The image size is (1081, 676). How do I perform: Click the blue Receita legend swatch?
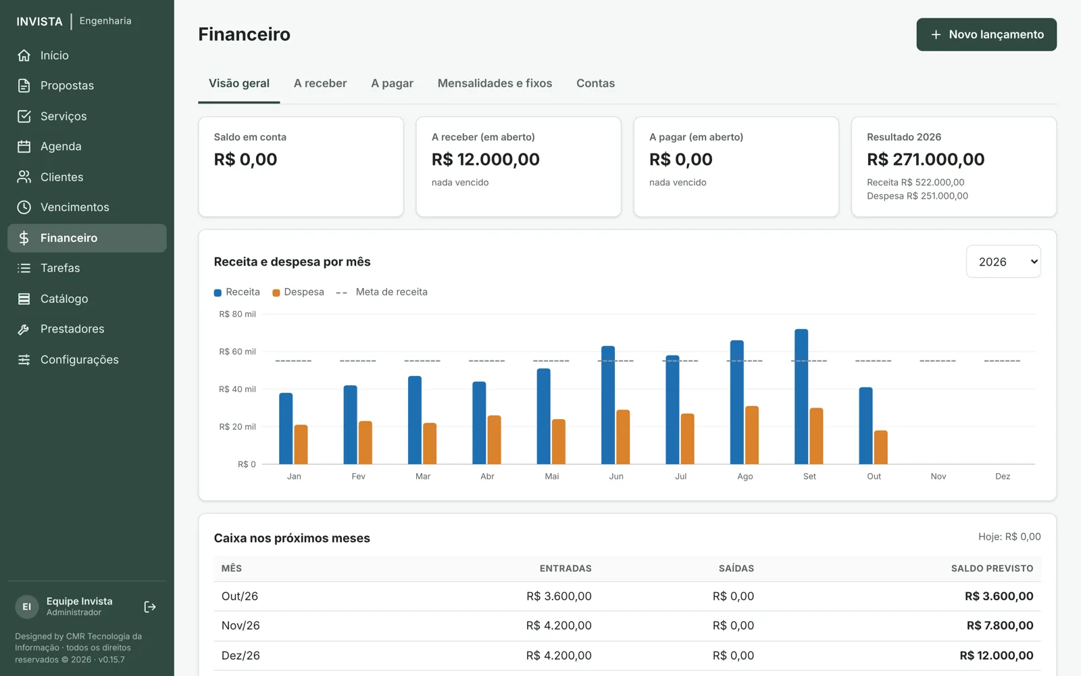pyautogui.click(x=218, y=293)
